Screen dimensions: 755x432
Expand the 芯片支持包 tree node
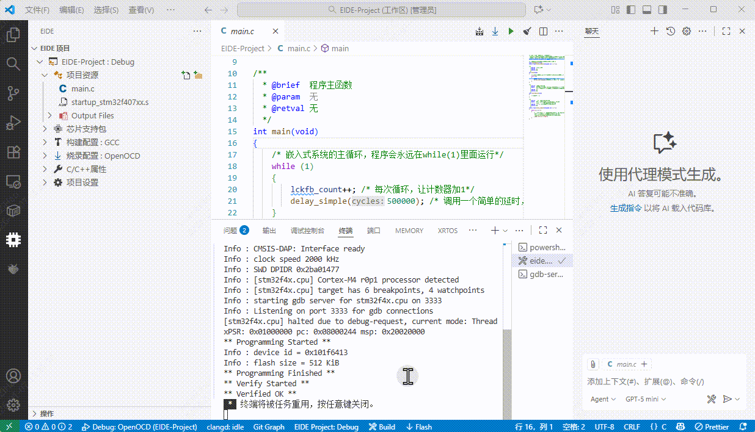(x=45, y=129)
